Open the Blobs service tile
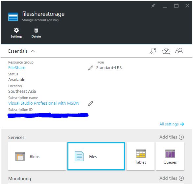This screenshot has height=185, width=193. pyautogui.click(x=37, y=156)
